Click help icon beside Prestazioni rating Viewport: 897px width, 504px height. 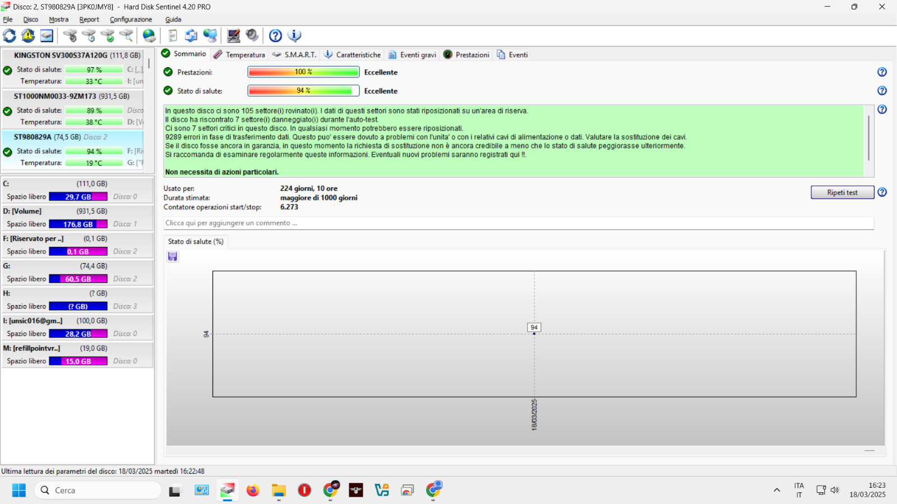[882, 72]
